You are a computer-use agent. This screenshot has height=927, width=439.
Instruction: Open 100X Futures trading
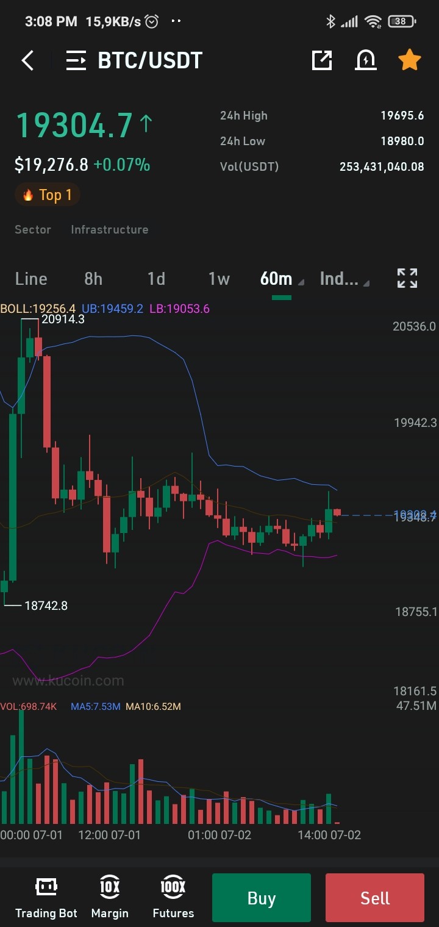click(173, 897)
